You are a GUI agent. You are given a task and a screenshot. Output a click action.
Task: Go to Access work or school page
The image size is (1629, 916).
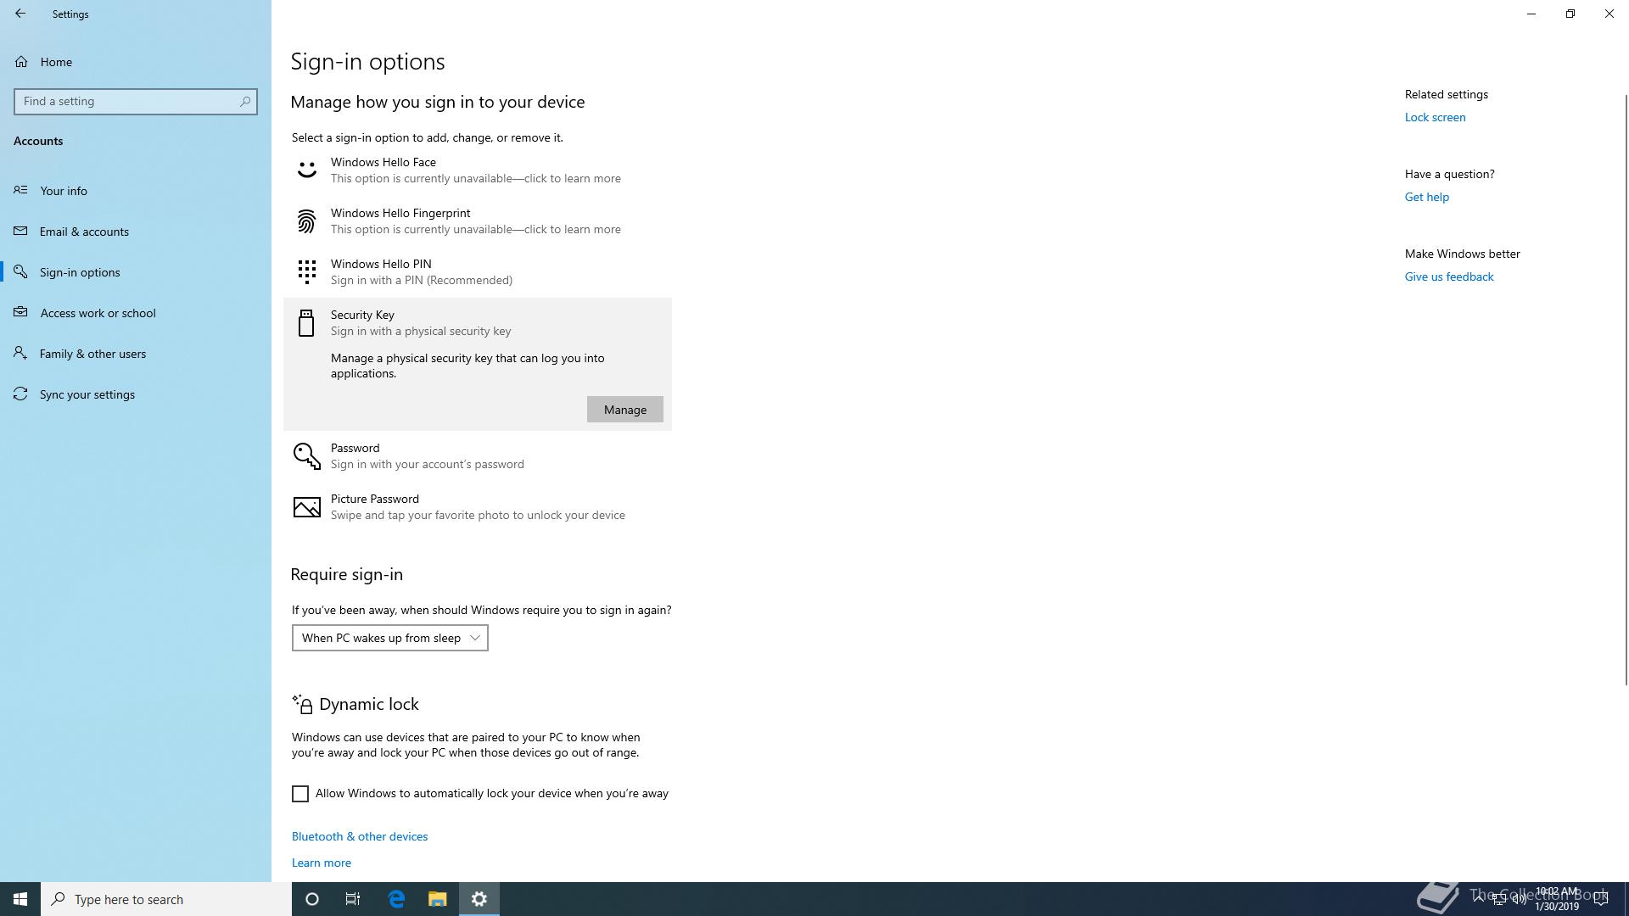click(x=136, y=312)
